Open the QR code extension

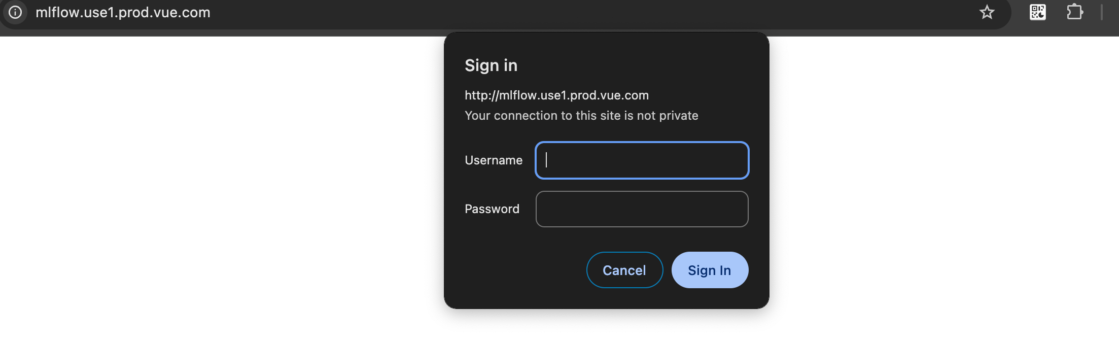(x=1037, y=12)
